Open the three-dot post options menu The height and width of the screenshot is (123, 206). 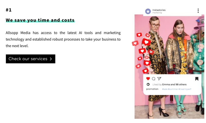tap(198, 11)
